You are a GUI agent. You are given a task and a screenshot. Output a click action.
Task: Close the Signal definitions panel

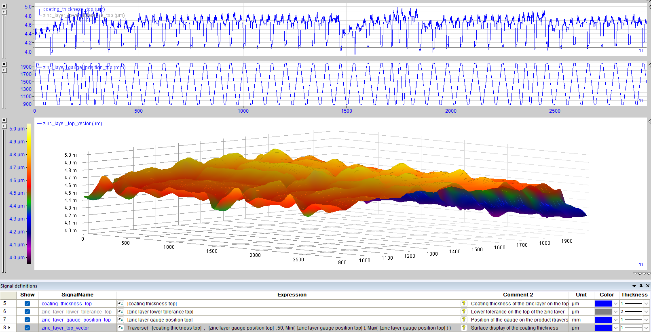point(648,286)
